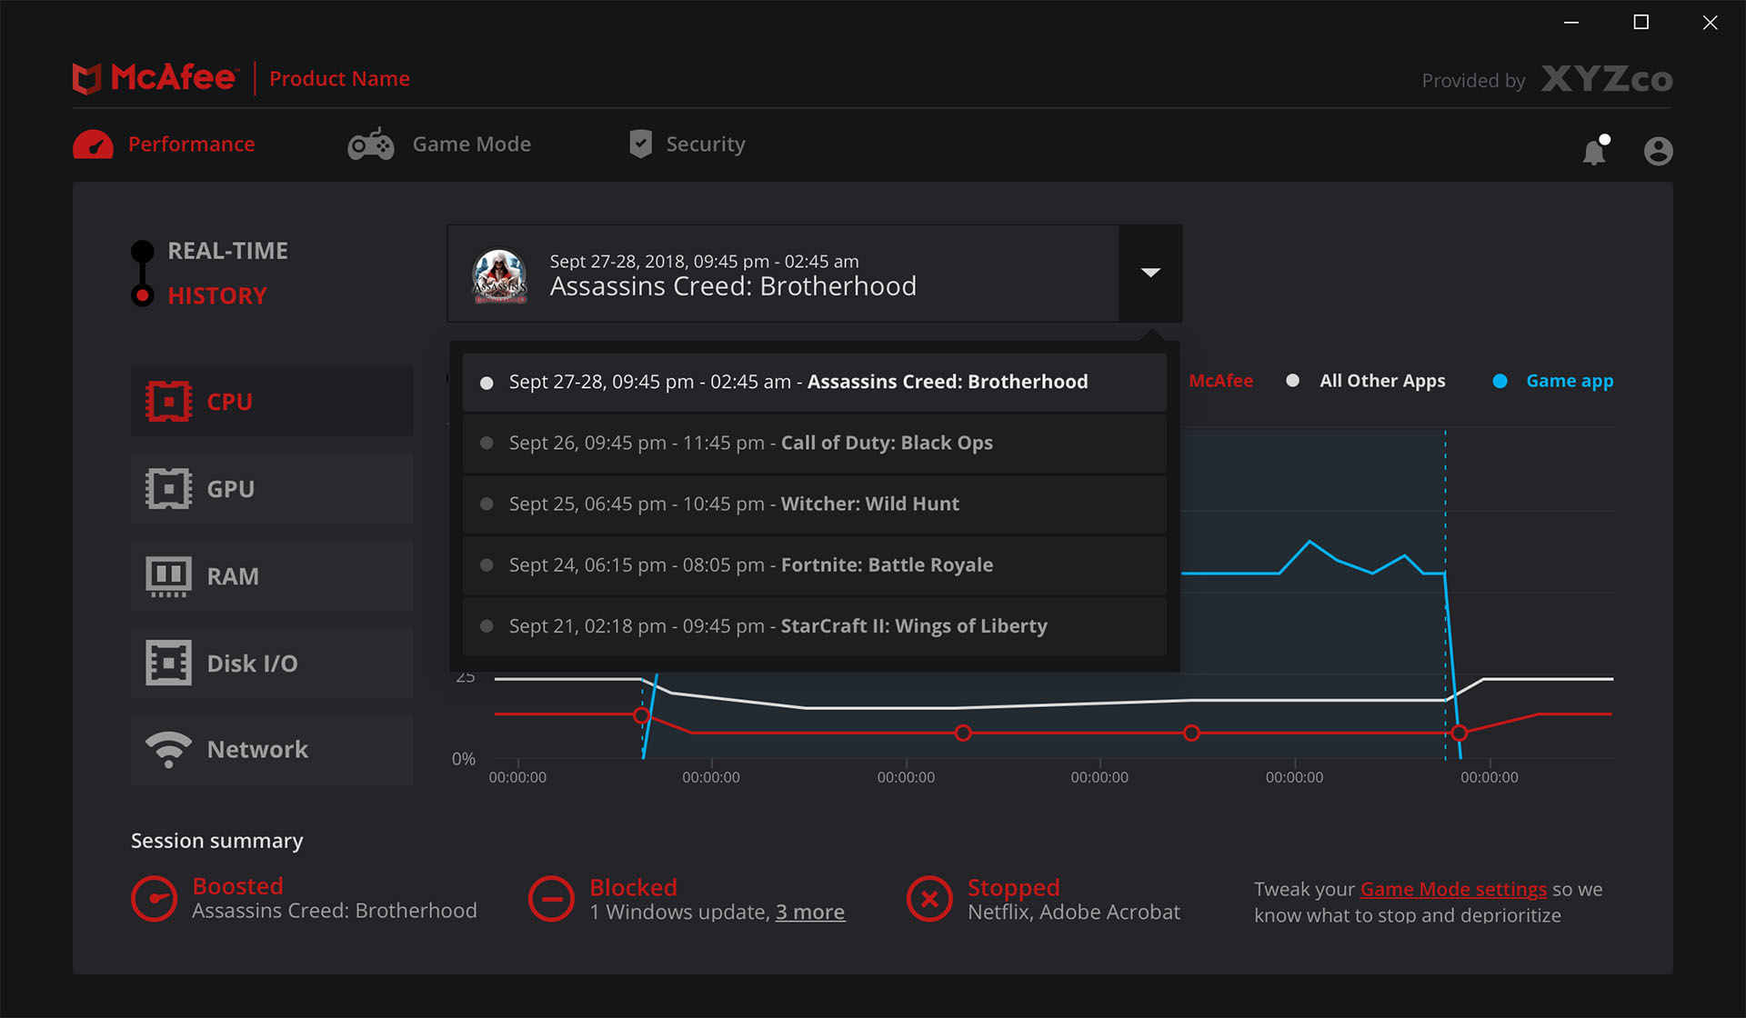The width and height of the screenshot is (1746, 1018).
Task: Click the Boosted summary label
Action: pyautogui.click(x=237, y=886)
